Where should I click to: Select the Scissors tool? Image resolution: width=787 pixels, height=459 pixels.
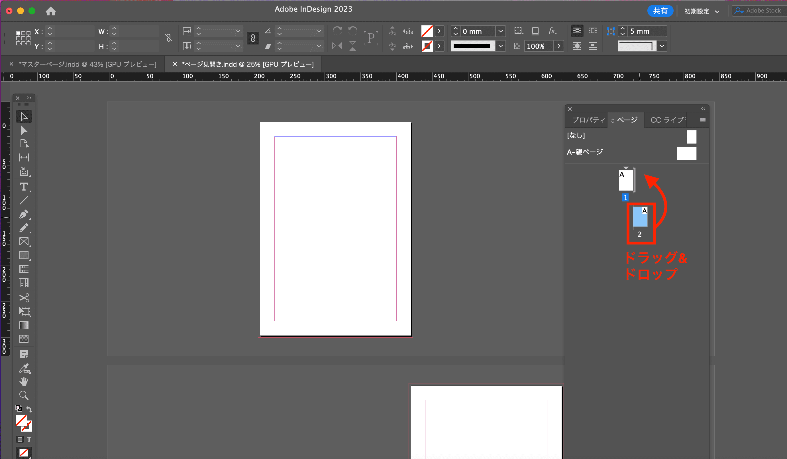click(x=24, y=298)
